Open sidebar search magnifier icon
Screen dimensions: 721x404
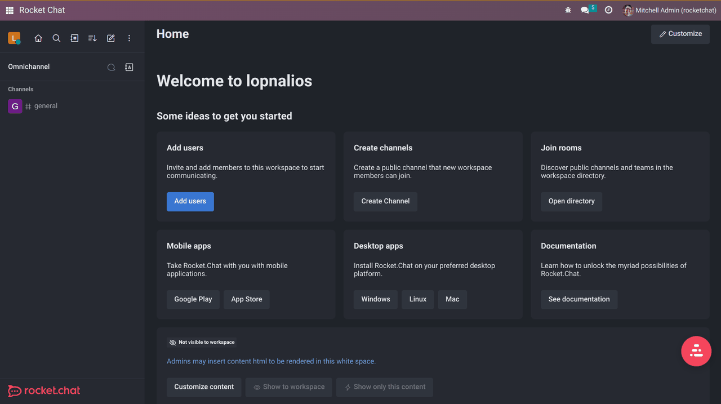(x=56, y=38)
